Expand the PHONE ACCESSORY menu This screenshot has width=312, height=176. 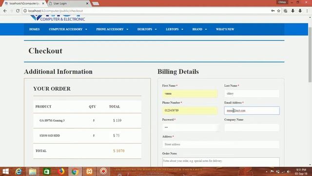[x=112, y=29]
